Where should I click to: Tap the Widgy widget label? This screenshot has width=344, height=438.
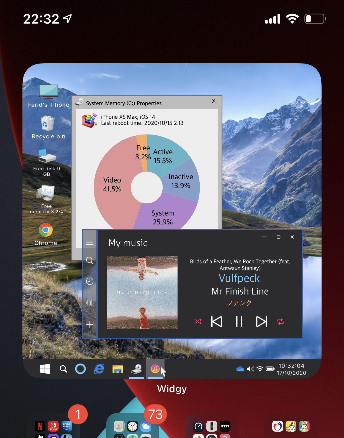pos(172,389)
